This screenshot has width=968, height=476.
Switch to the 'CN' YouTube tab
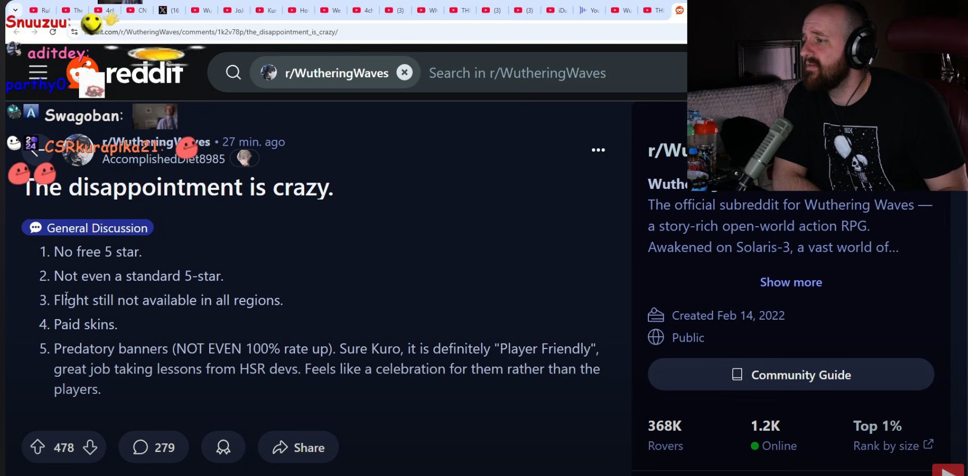137,10
